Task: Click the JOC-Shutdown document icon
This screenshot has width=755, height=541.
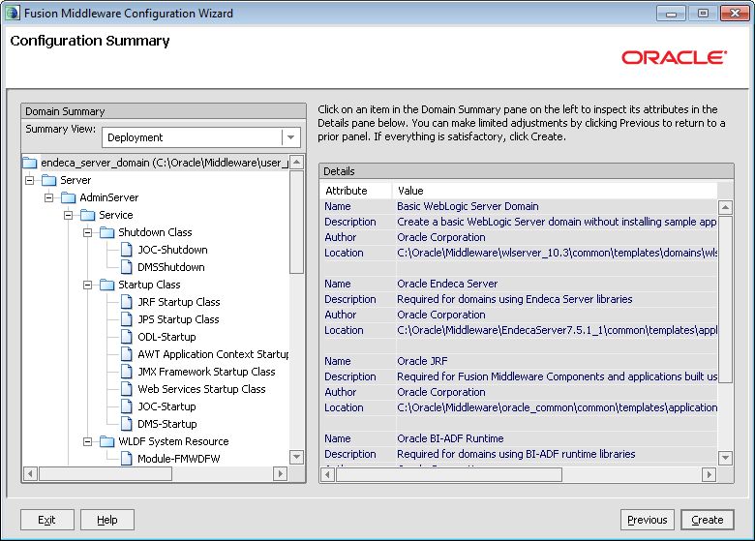Action: click(x=126, y=250)
